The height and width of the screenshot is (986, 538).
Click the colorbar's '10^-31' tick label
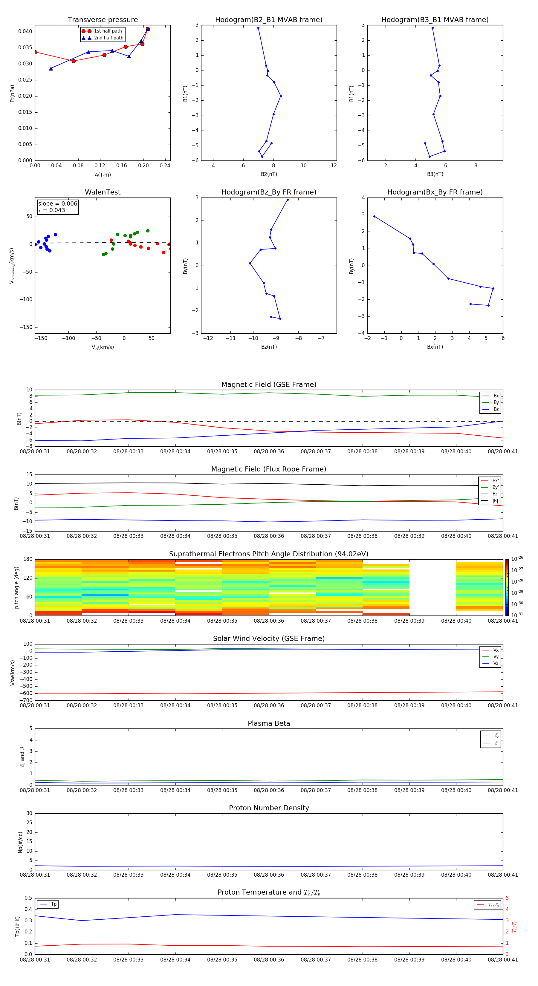pos(517,615)
